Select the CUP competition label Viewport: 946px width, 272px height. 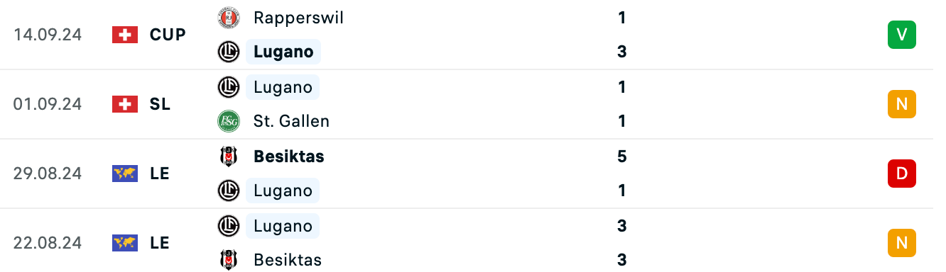[x=168, y=35]
